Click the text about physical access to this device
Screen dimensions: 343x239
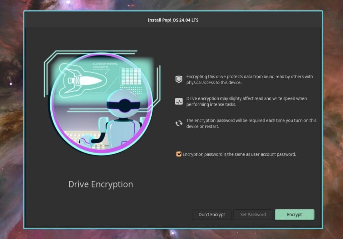[x=250, y=79]
